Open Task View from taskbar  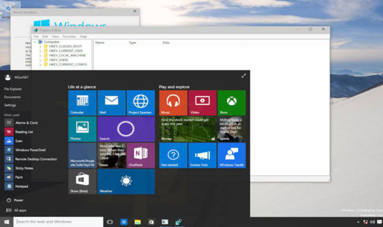(110, 222)
